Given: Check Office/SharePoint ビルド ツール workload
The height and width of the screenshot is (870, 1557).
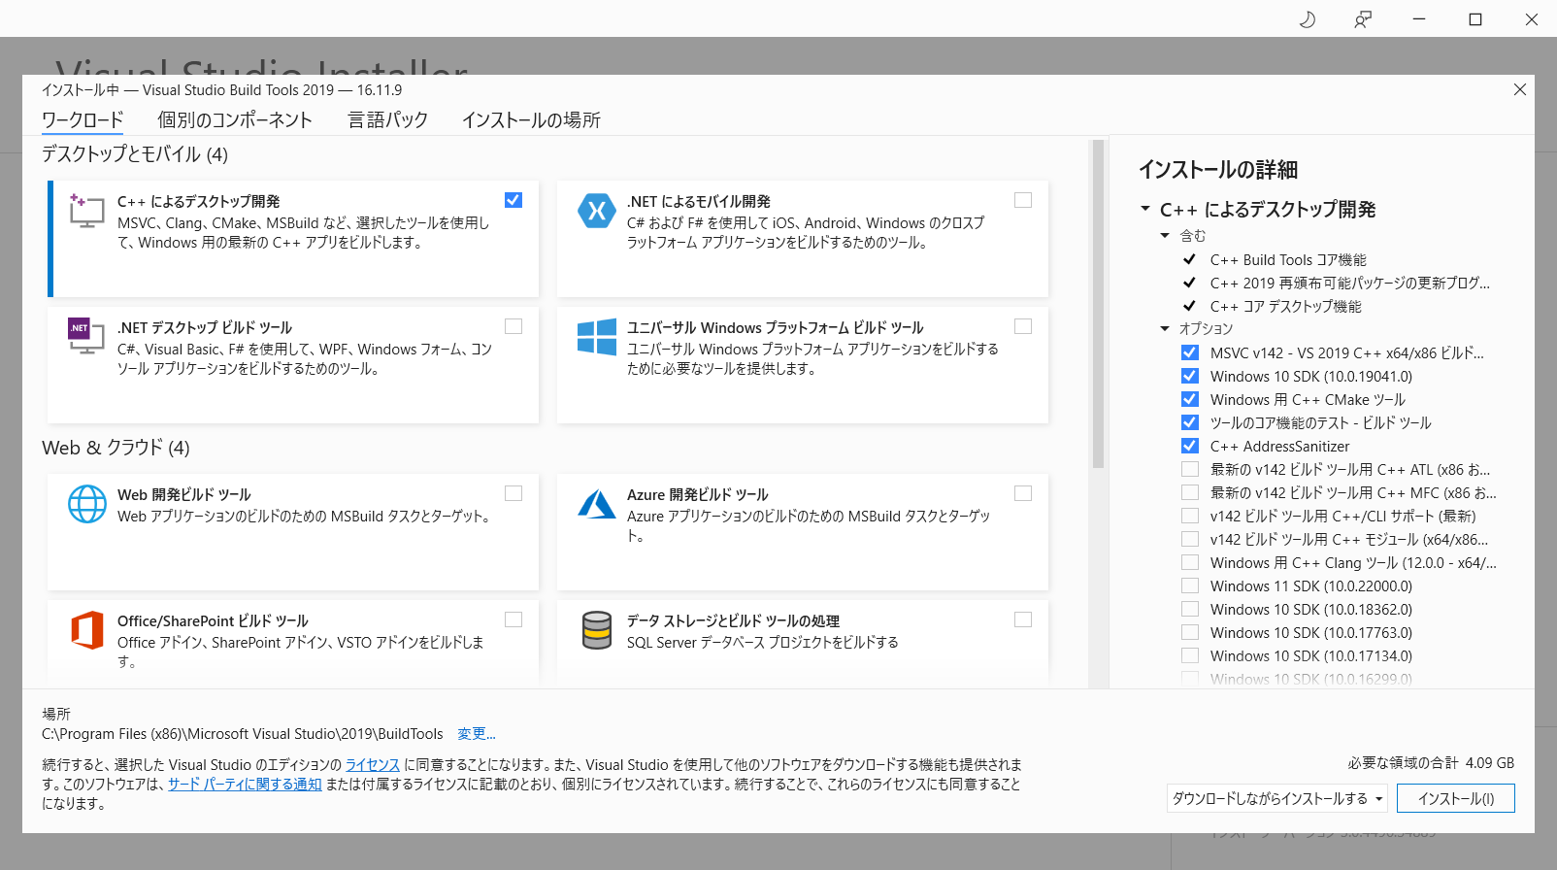Looking at the screenshot, I should [513, 619].
